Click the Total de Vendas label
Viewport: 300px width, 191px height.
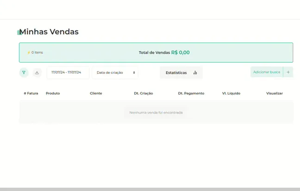155,53
